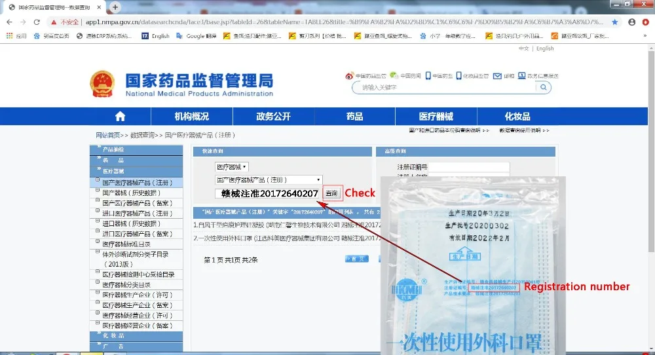655x355 pixels.
Task: Click the magnifier icon in site search
Action: click(x=544, y=87)
